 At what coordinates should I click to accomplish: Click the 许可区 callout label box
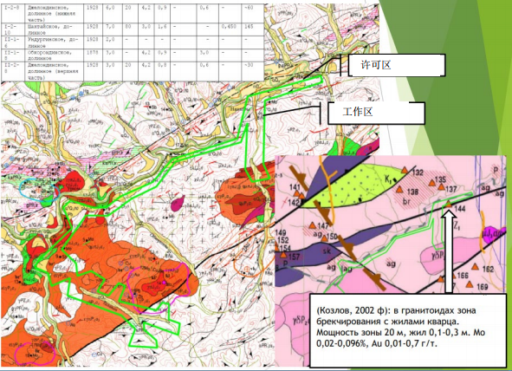tap(397, 65)
